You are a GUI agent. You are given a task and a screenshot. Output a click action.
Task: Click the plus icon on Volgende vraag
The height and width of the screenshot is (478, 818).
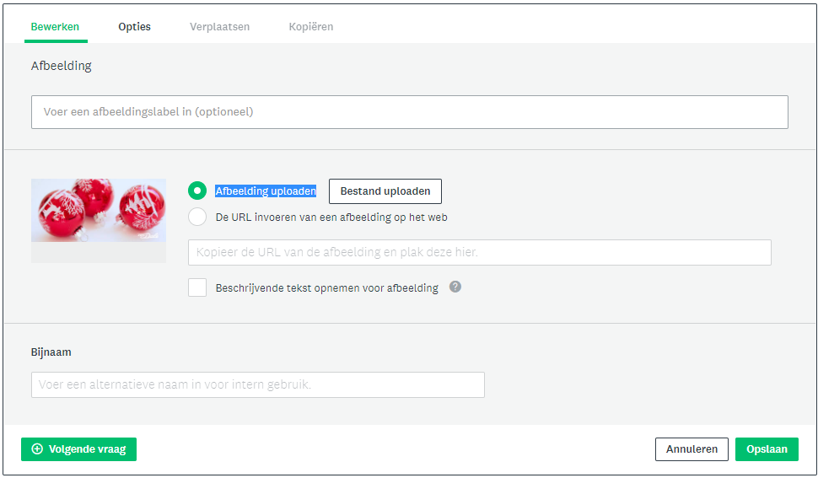click(x=37, y=448)
